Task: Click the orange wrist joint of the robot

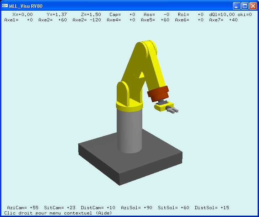Action: pos(158,94)
